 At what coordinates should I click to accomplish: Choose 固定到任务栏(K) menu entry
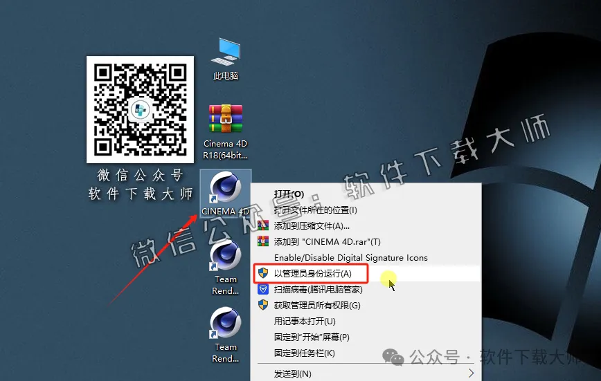(x=366, y=353)
